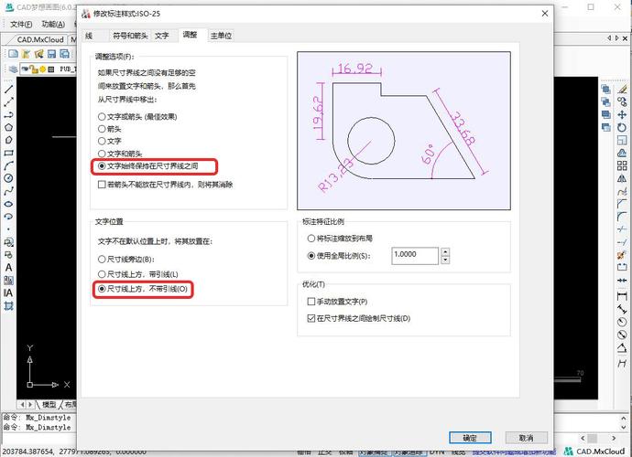This screenshot has height=457, width=632.
Task: Click the global scale 1.0000 input field
Action: [415, 256]
